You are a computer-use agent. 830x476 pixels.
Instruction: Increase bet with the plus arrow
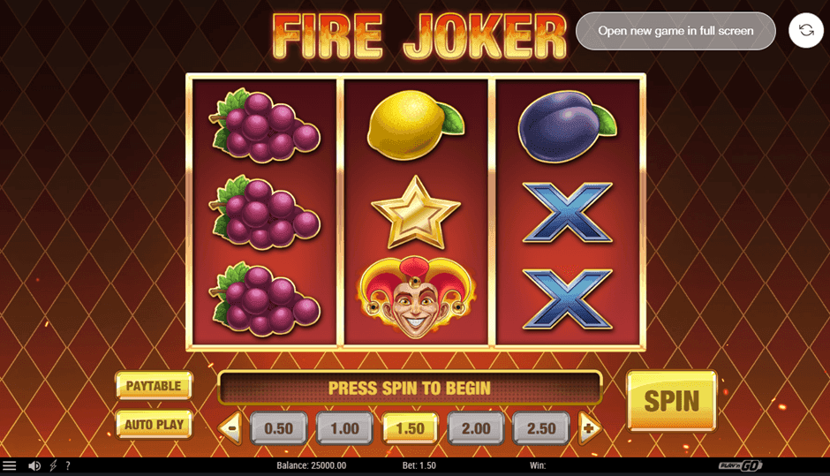(589, 427)
